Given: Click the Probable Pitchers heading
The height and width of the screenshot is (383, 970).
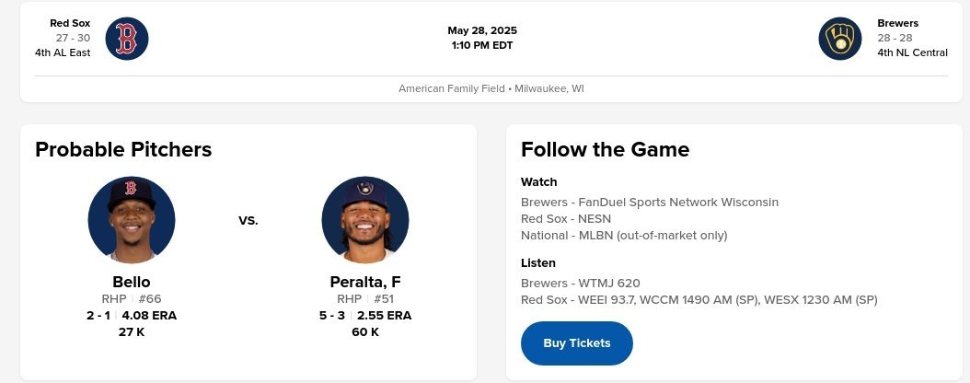Looking at the screenshot, I should click(123, 149).
